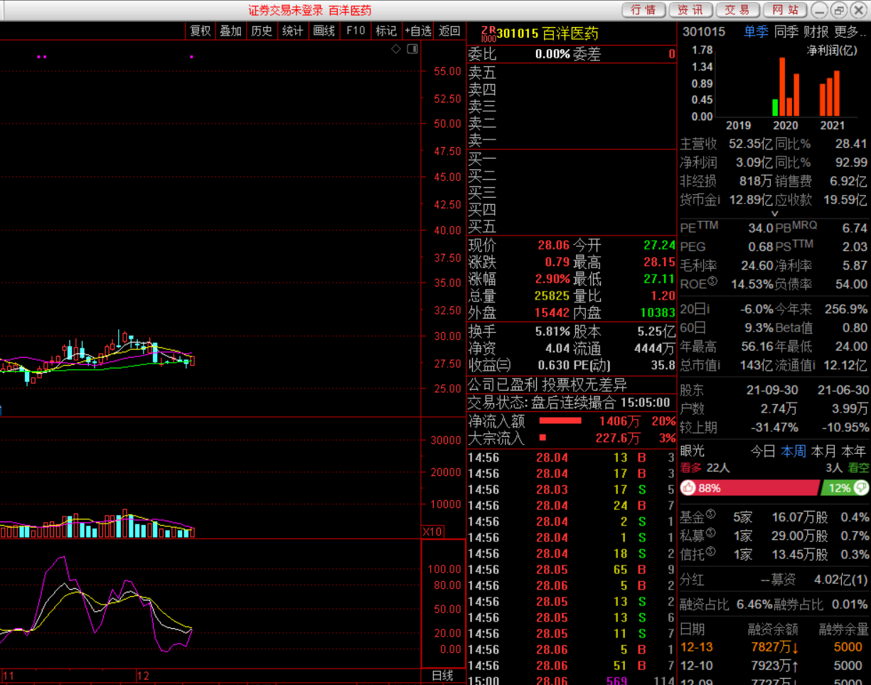This screenshot has width=871, height=685.
Task: Select 本月 in the 眼光 sentiment section
Action: (x=823, y=451)
